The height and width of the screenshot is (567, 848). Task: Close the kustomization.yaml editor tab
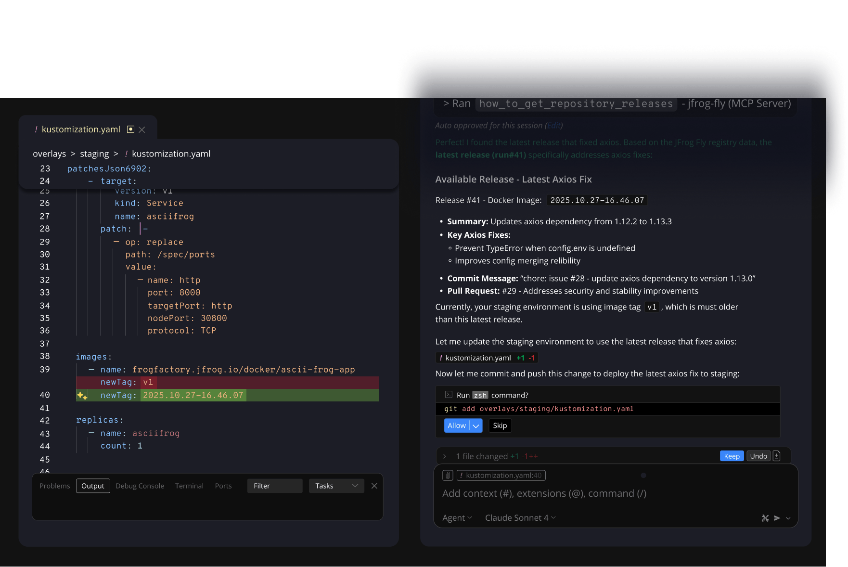142,129
